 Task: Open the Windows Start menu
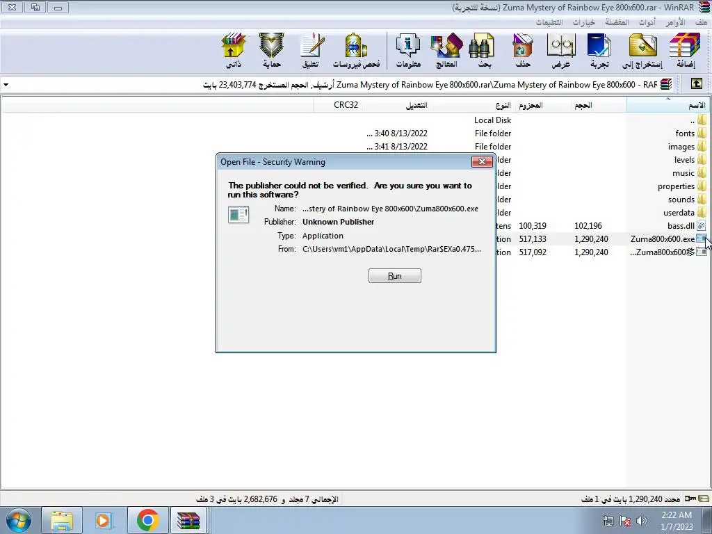coord(18,521)
